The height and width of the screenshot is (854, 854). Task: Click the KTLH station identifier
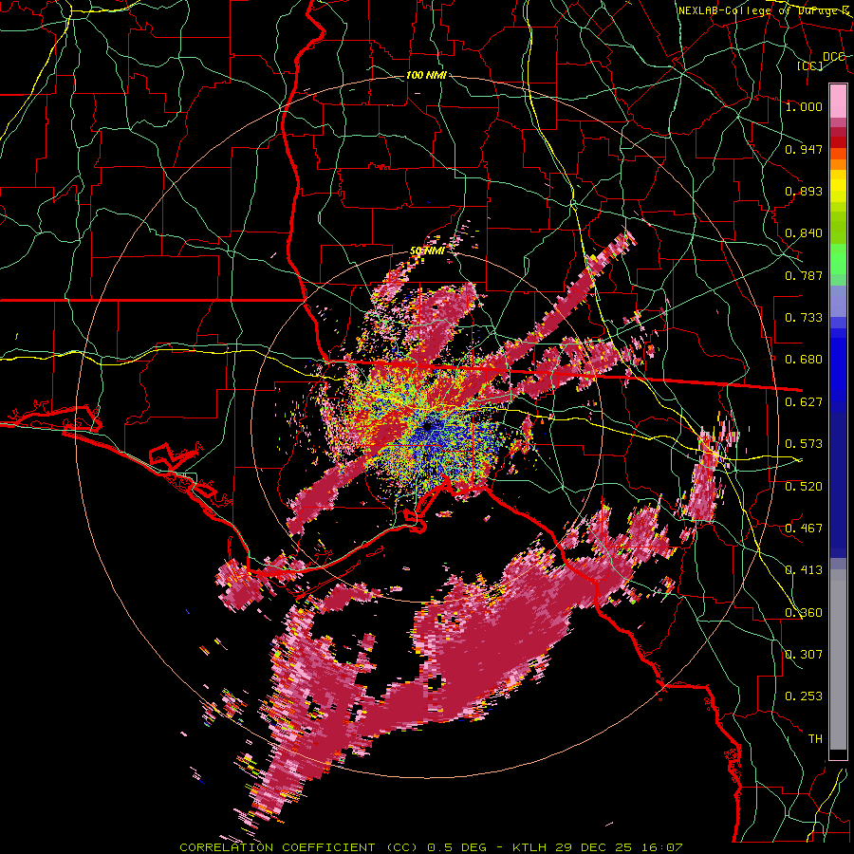tap(531, 847)
